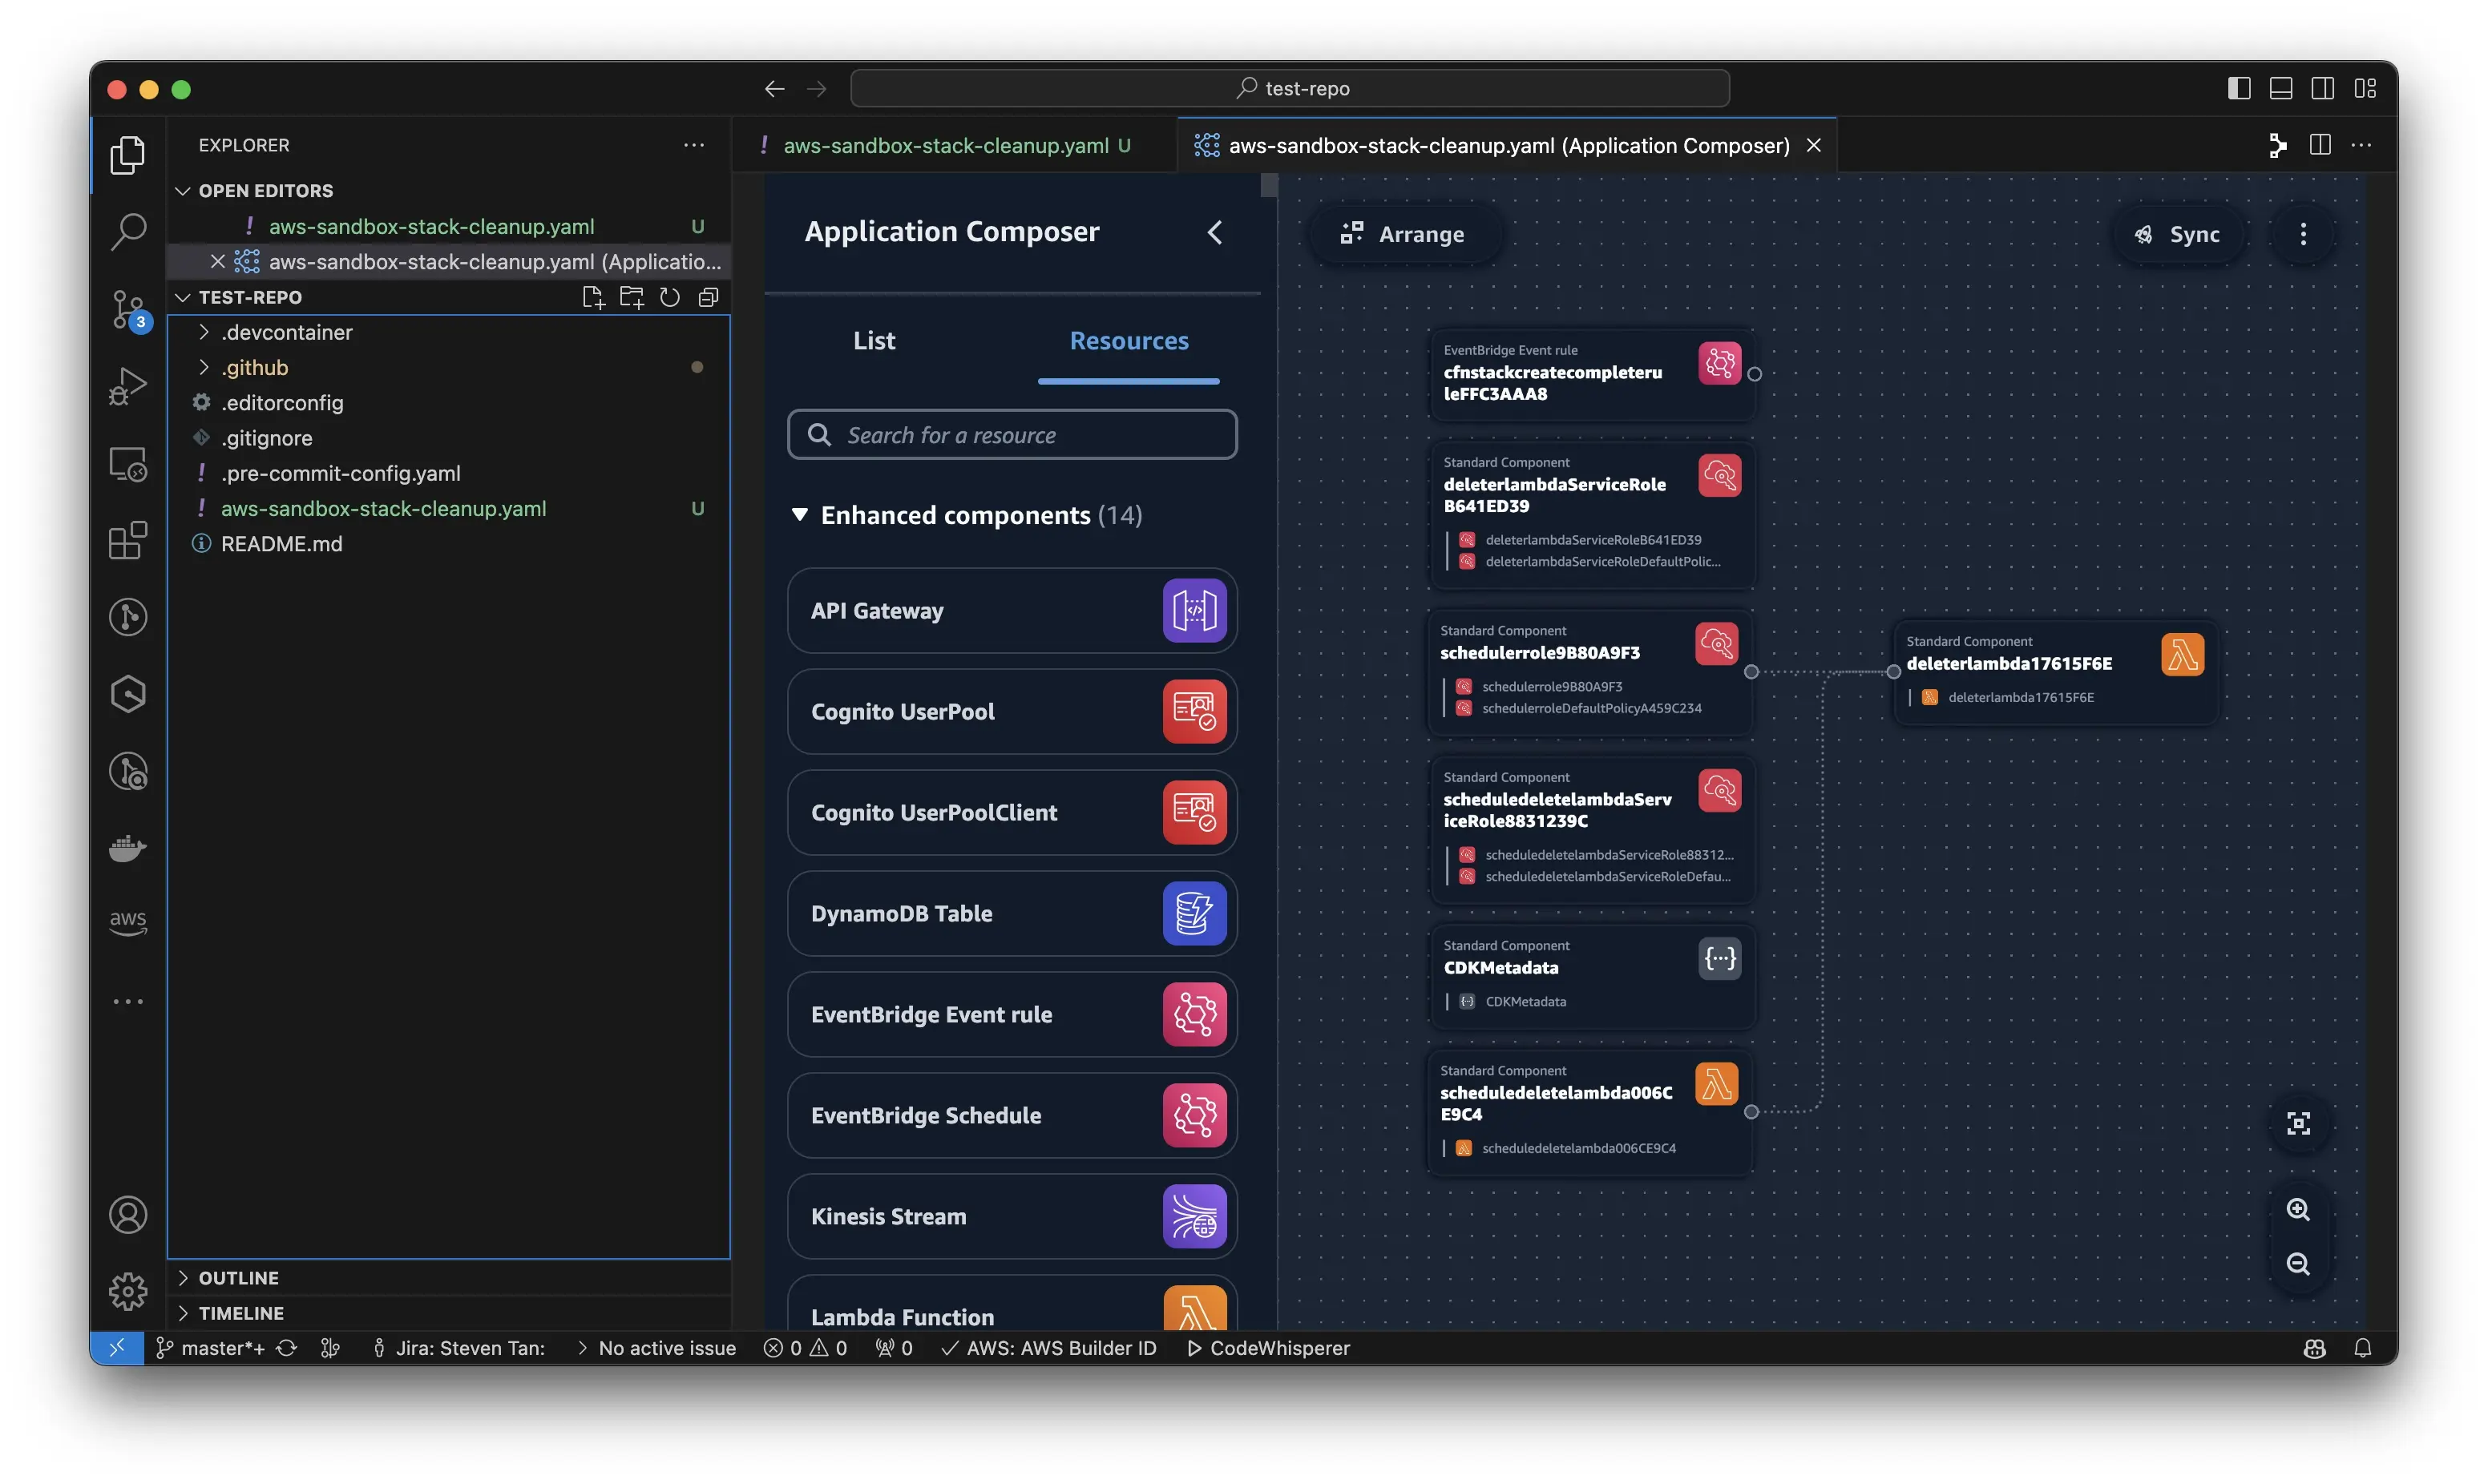Open .pre-commit-config.yaml file
The image size is (2488, 1484).
(340, 473)
